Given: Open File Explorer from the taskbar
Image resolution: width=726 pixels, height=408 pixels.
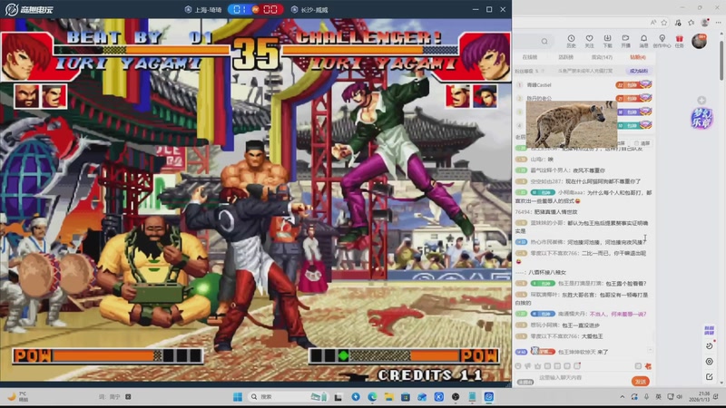Looking at the screenshot, I should tap(388, 397).
